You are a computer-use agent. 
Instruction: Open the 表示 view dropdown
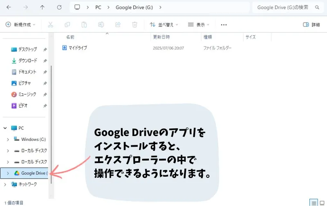click(199, 25)
